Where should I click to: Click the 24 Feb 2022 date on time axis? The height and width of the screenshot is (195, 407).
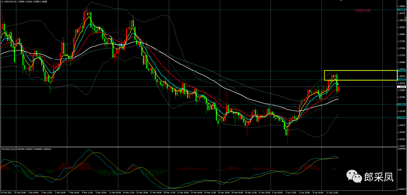[x=7, y=193]
